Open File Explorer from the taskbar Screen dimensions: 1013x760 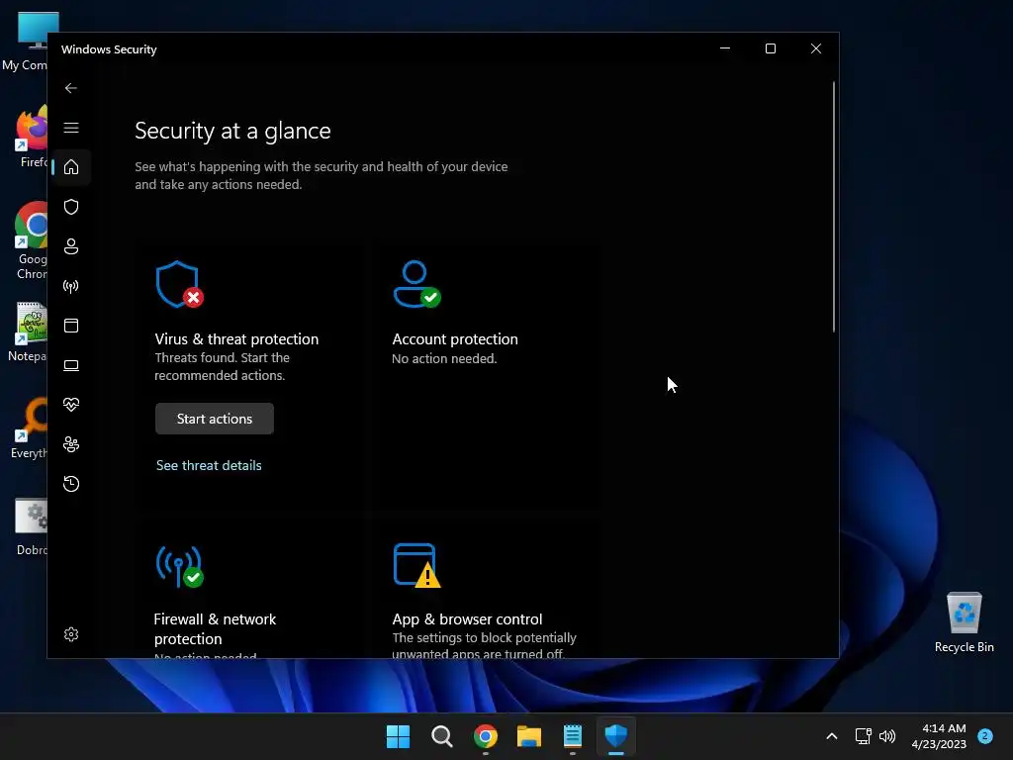coord(529,736)
